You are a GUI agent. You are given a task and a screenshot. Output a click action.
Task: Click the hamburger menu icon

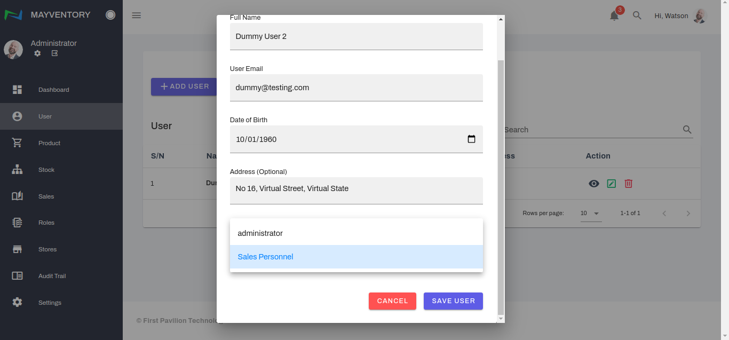coord(137,15)
